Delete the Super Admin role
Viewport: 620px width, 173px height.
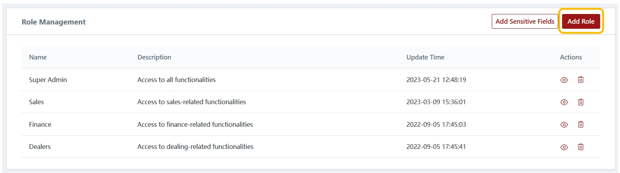[x=580, y=80]
